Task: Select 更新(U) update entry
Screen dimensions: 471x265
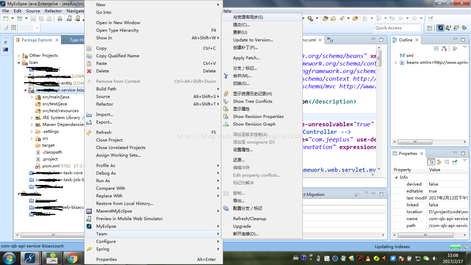Action: pyautogui.click(x=262, y=32)
